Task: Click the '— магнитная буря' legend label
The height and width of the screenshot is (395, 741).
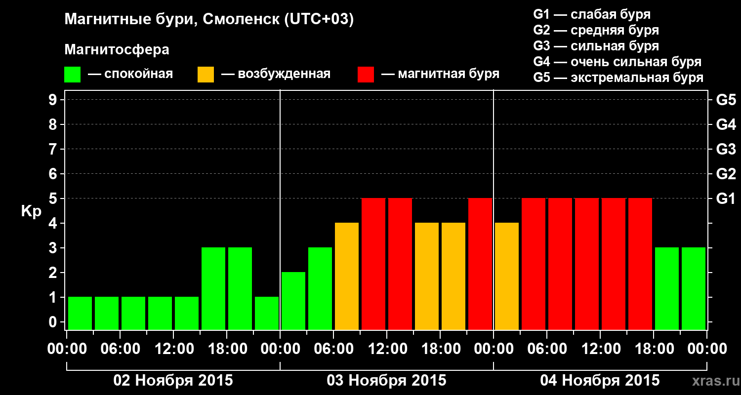Action: point(441,74)
